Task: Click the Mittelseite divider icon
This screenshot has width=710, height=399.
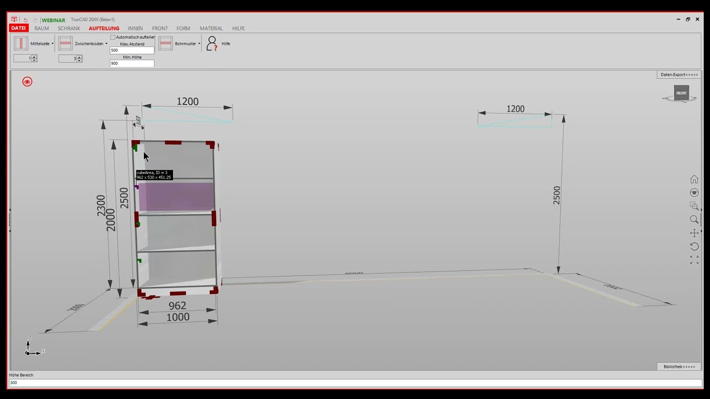Action: coord(21,43)
